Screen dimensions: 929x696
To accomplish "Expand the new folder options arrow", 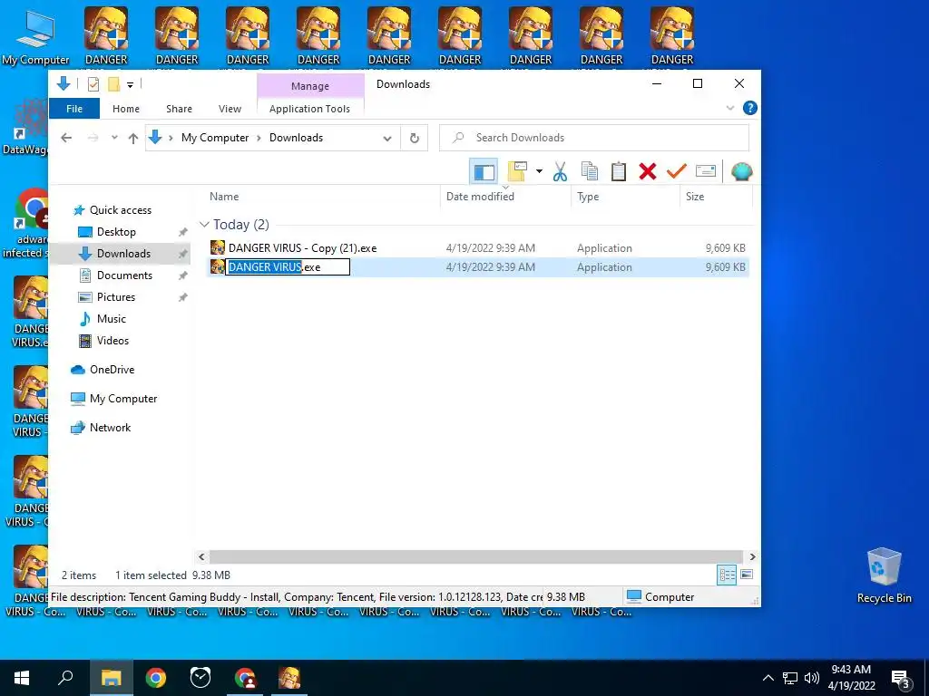I will click(539, 171).
